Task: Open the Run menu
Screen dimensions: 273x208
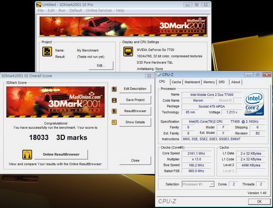Action: 62,11
